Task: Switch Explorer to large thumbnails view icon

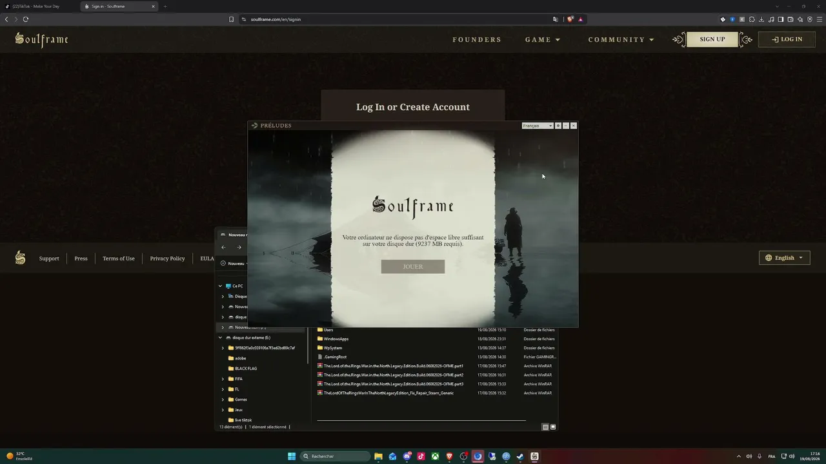Action: click(x=553, y=427)
